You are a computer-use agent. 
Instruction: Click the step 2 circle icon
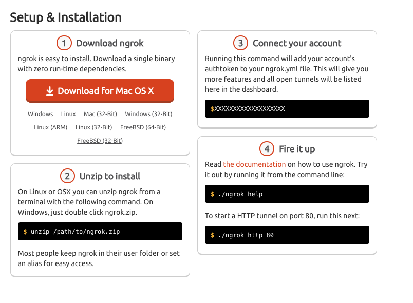tap(67, 176)
